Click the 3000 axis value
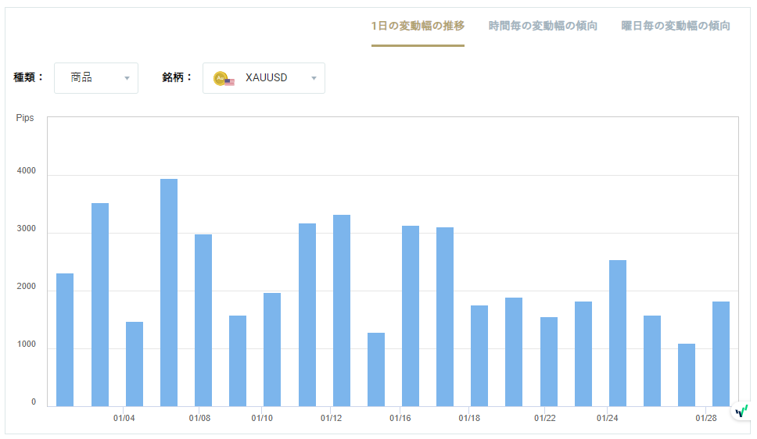Viewport: 757px width, 439px height. (27, 229)
